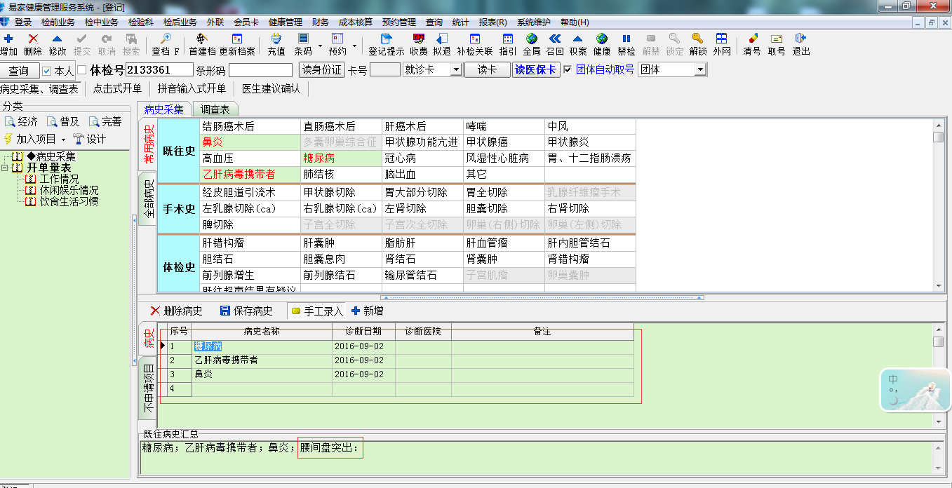Uncheck the 本人 checkbox

click(x=47, y=71)
